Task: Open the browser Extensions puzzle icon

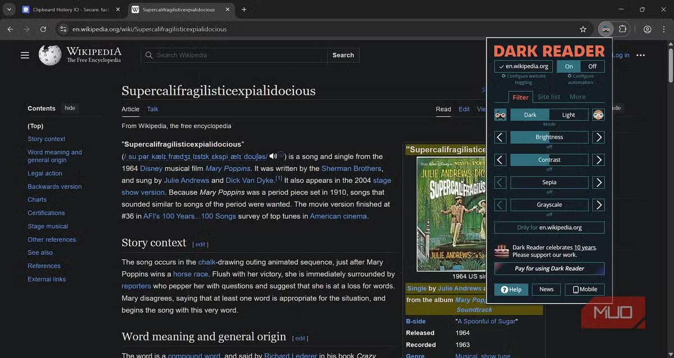Action: [x=622, y=29]
